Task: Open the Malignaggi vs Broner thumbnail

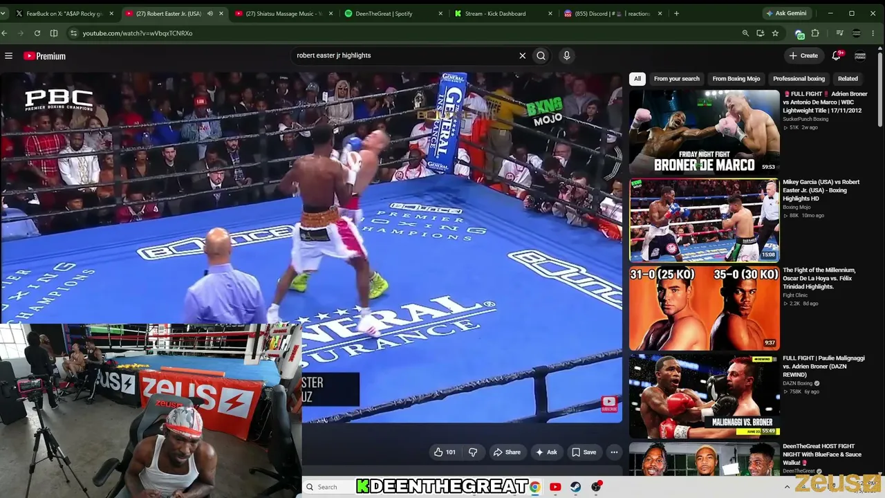Action: (704, 396)
